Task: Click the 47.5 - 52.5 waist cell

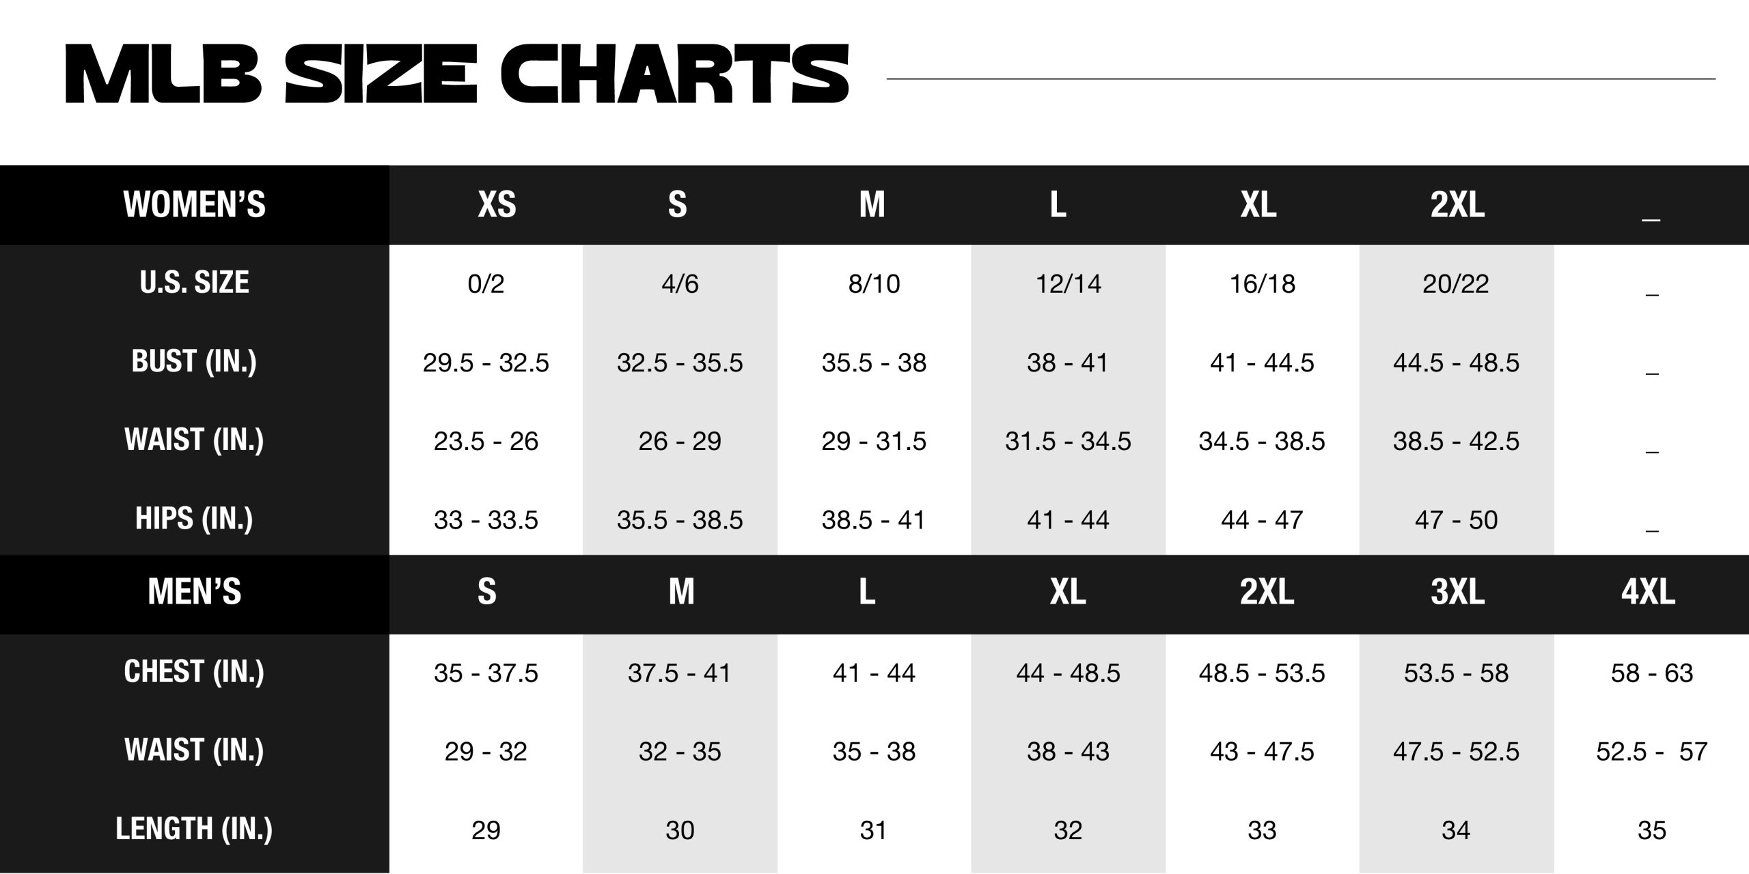Action: [x=1456, y=752]
